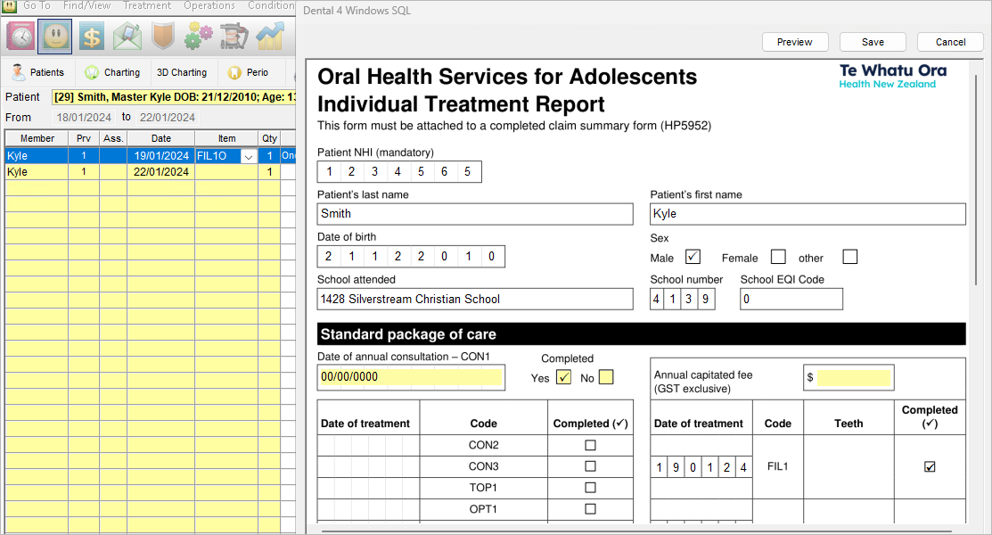The height and width of the screenshot is (535, 992).
Task: Click the Item column header
Action: [226, 138]
